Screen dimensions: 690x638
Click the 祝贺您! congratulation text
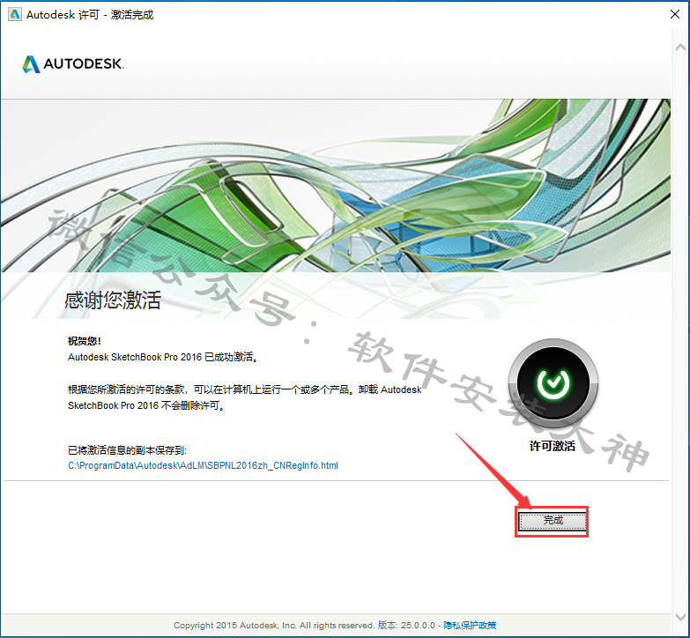(85, 341)
